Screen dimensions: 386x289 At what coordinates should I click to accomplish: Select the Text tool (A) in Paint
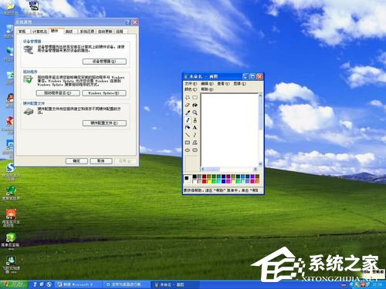(195, 127)
